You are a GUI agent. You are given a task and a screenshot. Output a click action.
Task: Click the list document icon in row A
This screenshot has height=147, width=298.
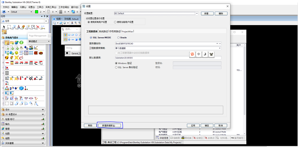[7, 73]
